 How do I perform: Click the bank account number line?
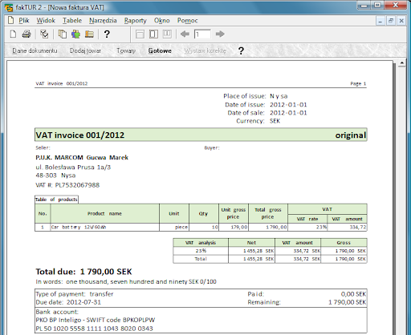(x=94, y=329)
